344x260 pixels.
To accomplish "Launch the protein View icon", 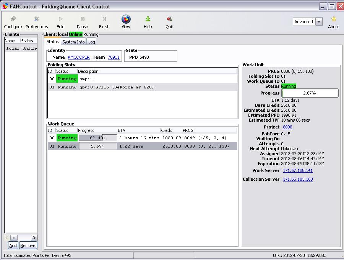I will (126, 19).
